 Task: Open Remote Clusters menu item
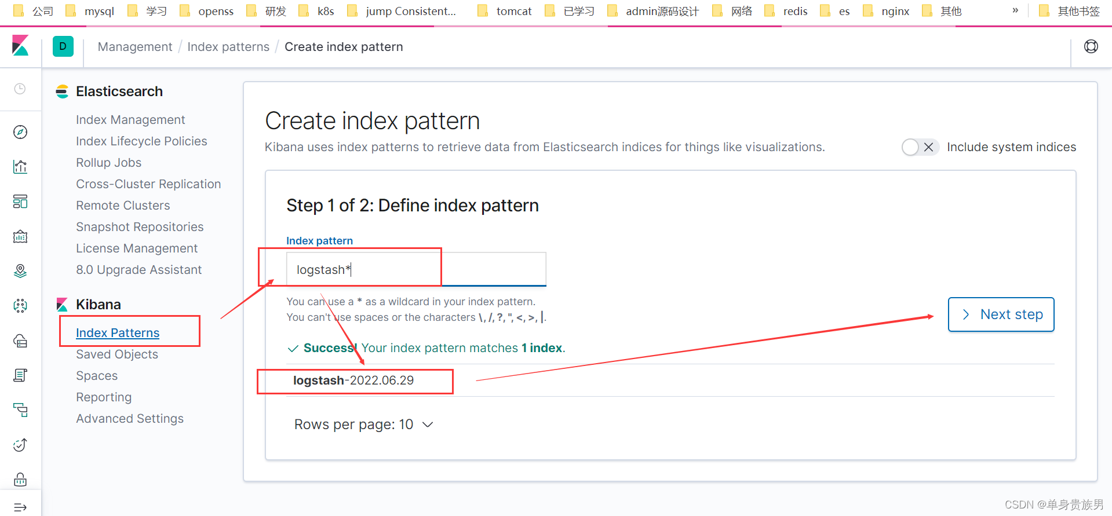pyautogui.click(x=123, y=206)
